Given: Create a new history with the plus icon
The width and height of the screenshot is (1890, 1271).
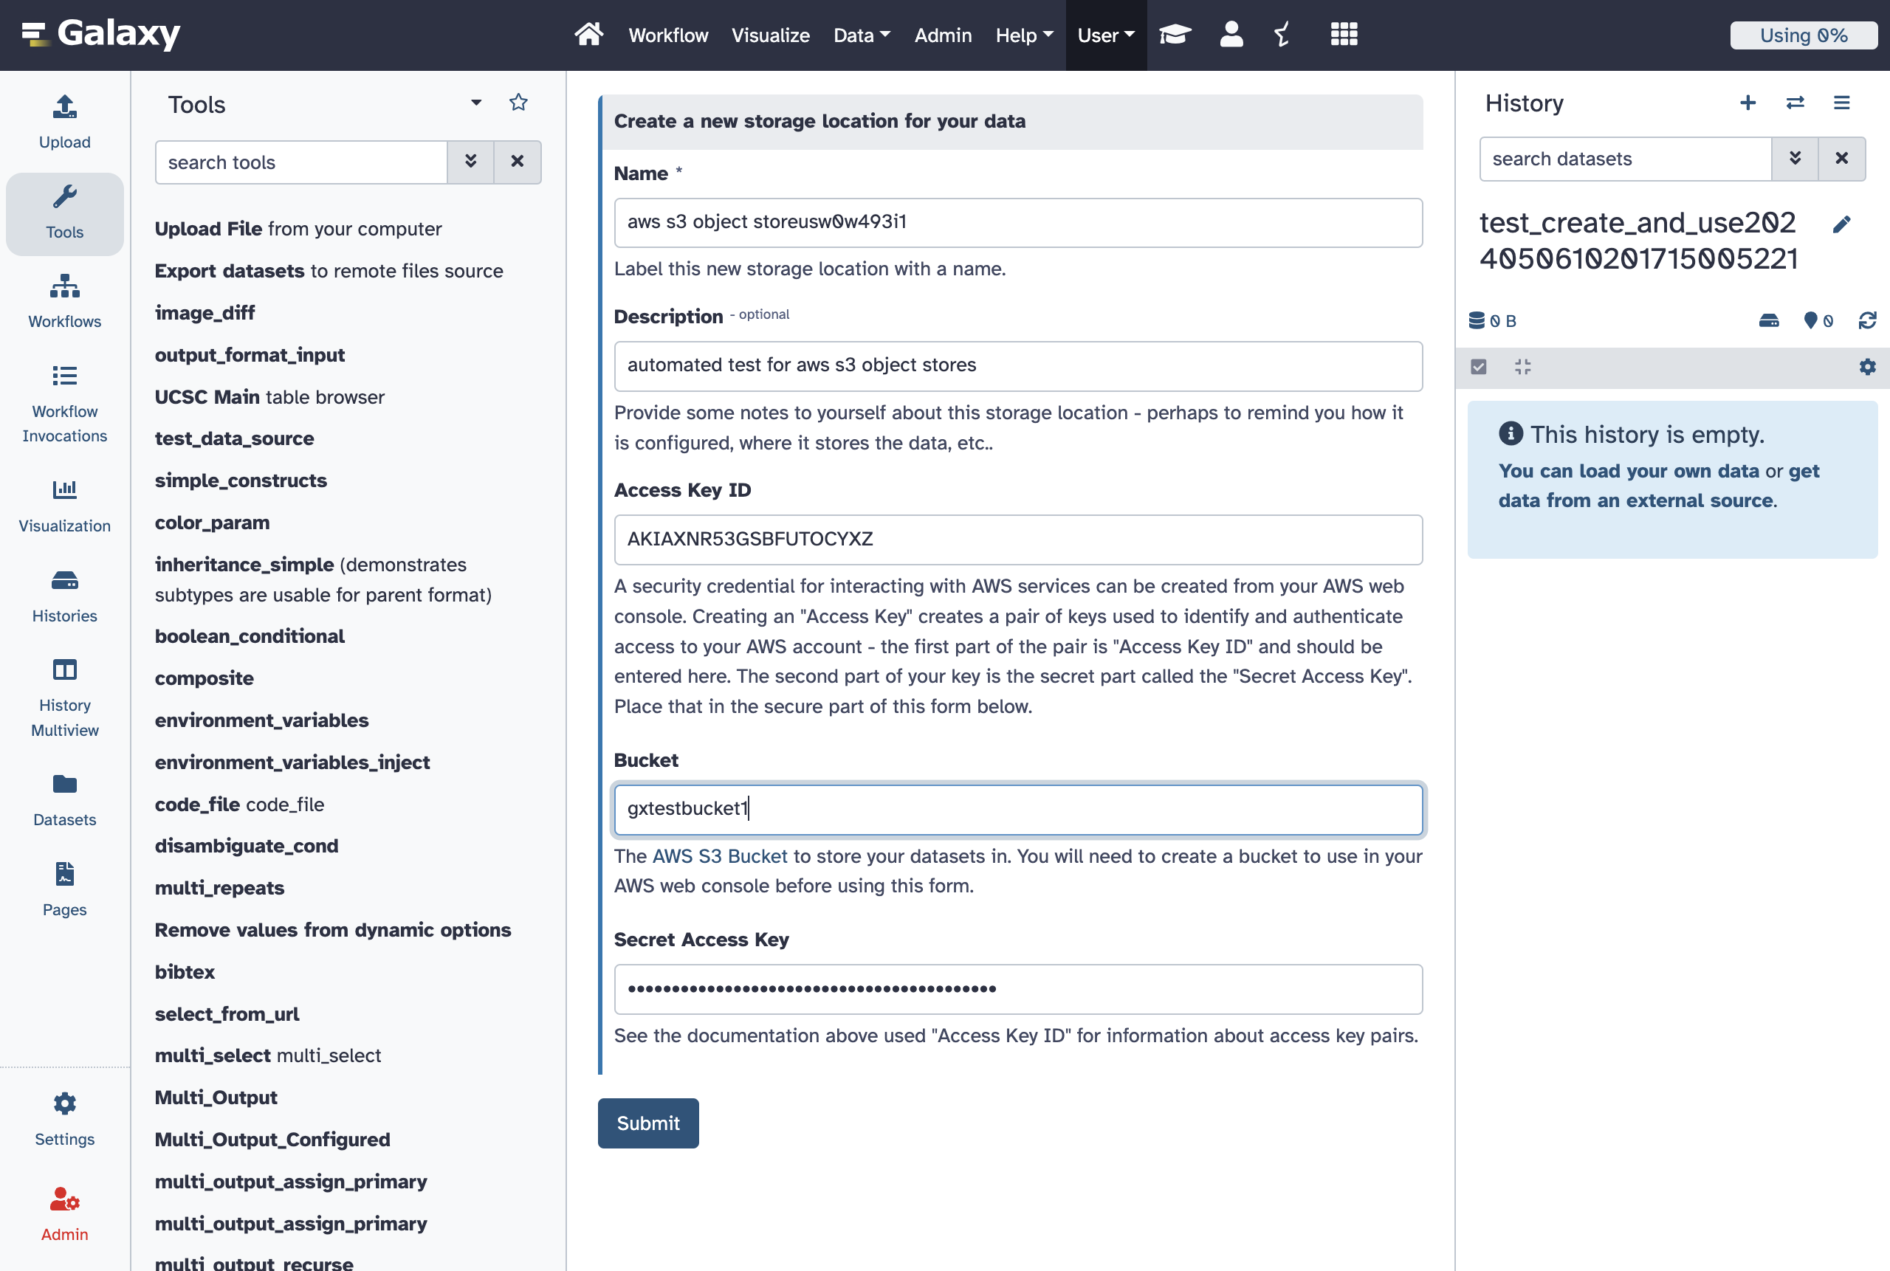Looking at the screenshot, I should [x=1748, y=103].
